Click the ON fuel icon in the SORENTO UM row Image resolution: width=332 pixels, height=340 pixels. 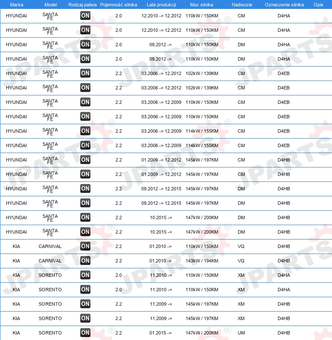tap(85, 332)
